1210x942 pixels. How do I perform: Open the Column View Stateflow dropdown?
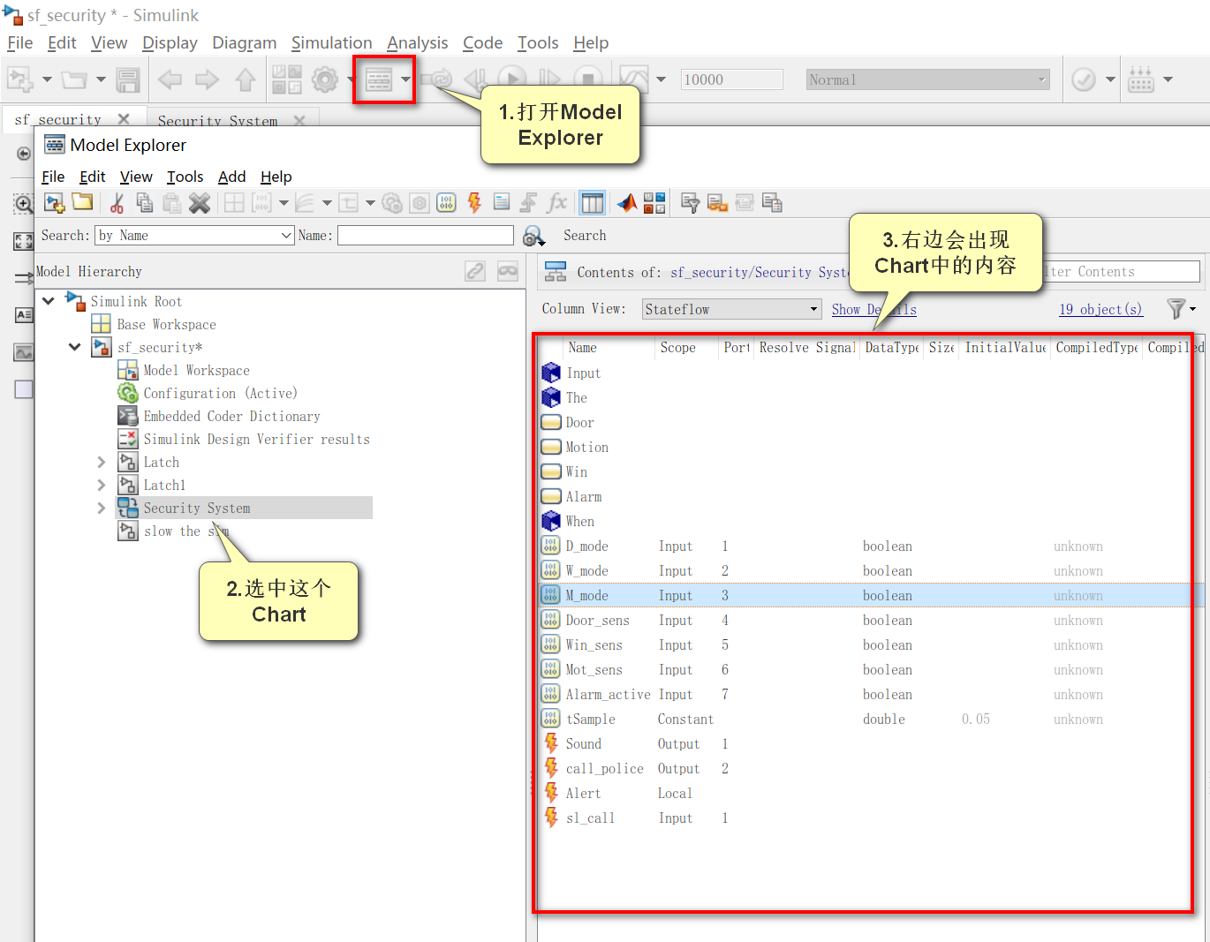point(732,309)
